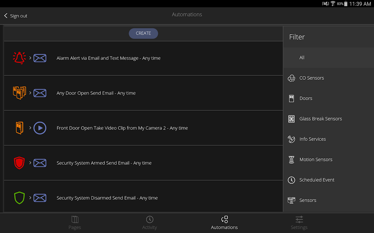Click the red alarm bell icon
This screenshot has height=233, width=374.
[19, 58]
